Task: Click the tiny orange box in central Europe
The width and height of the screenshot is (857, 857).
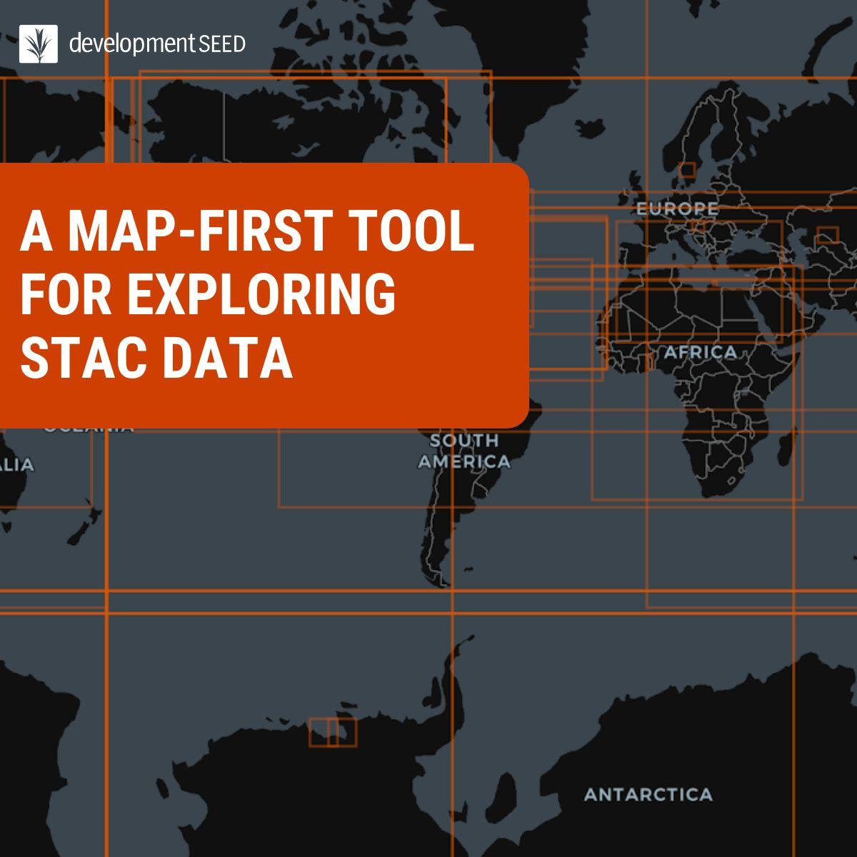Action: click(699, 226)
